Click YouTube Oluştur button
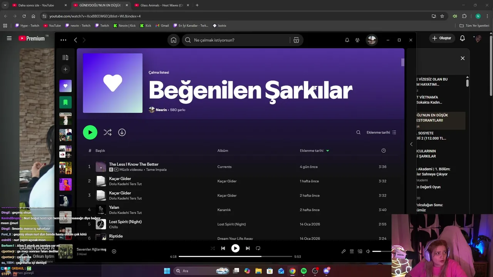Screen dimensions: 493x277 [x=441, y=38]
